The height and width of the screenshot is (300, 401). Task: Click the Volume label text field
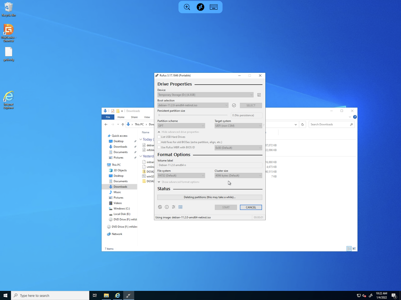(210, 165)
